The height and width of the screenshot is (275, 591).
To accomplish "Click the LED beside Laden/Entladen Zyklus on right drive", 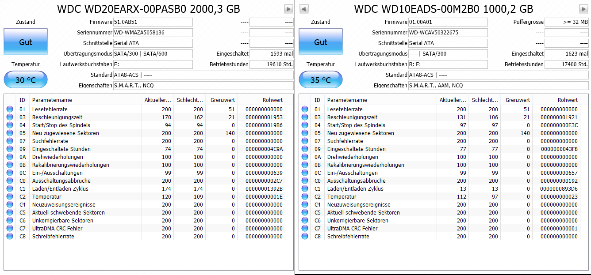I will [304, 188].
